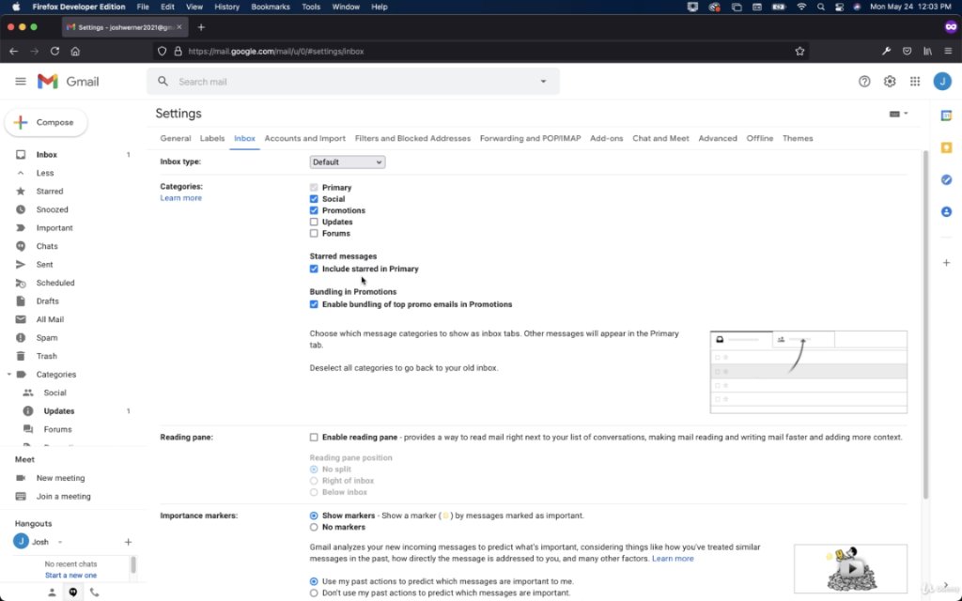The height and width of the screenshot is (601, 962).
Task: Open Hangouts phone calls icon
Action: pyautogui.click(x=94, y=592)
